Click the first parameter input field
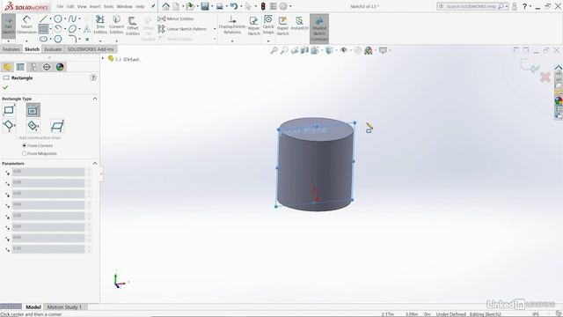The width and height of the screenshot is (563, 317). (x=48, y=172)
